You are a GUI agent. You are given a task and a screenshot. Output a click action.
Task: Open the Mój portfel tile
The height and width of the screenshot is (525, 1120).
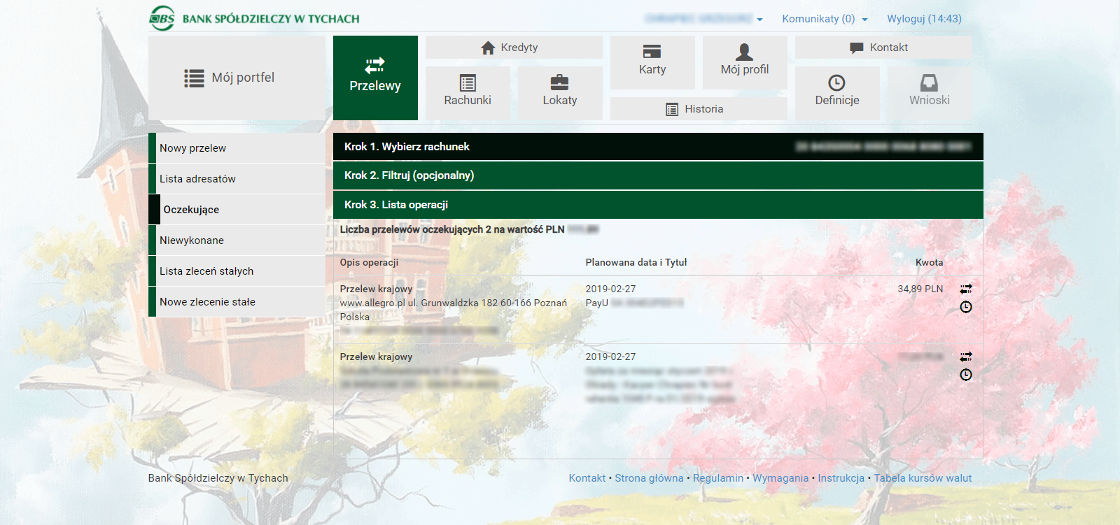point(237,78)
